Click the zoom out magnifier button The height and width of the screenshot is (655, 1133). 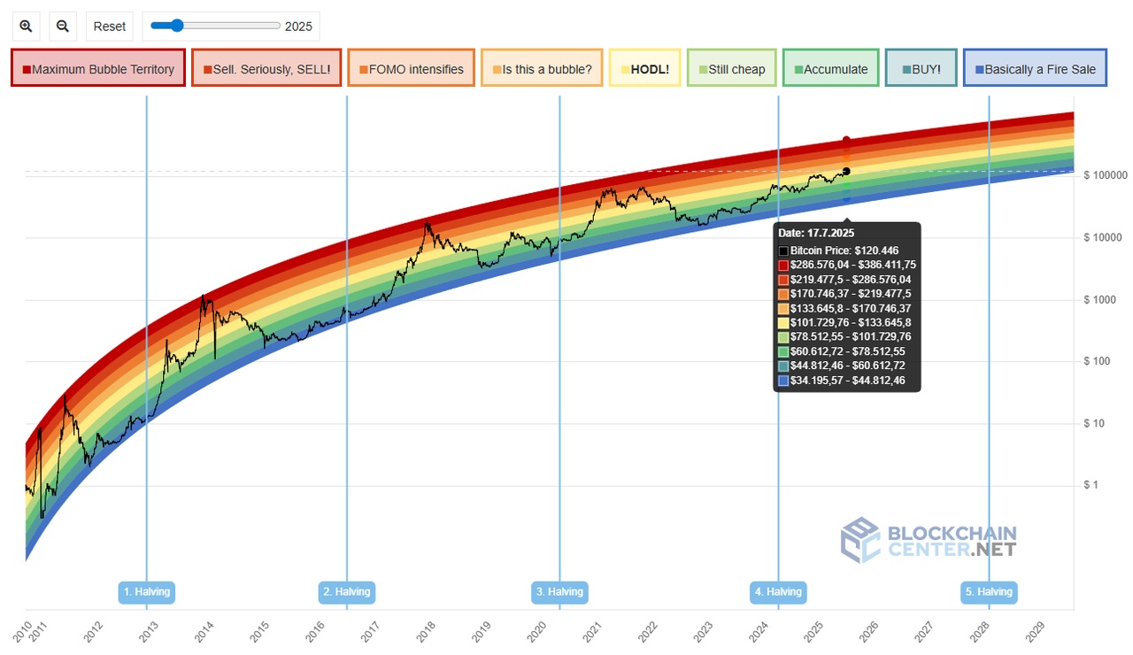click(63, 27)
